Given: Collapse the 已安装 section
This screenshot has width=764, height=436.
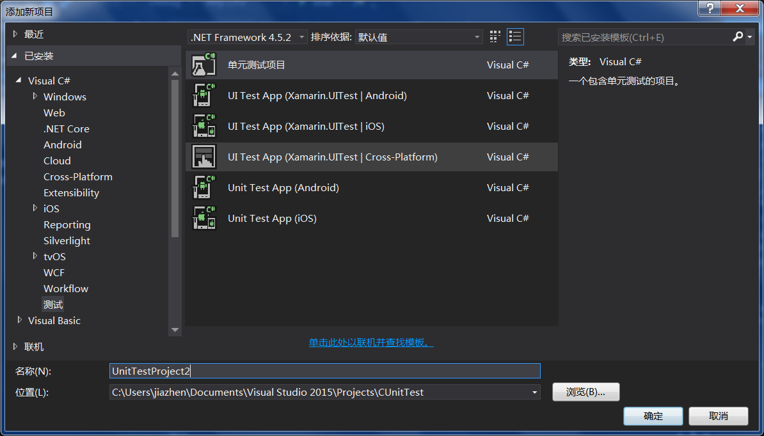Looking at the screenshot, I should pos(15,56).
